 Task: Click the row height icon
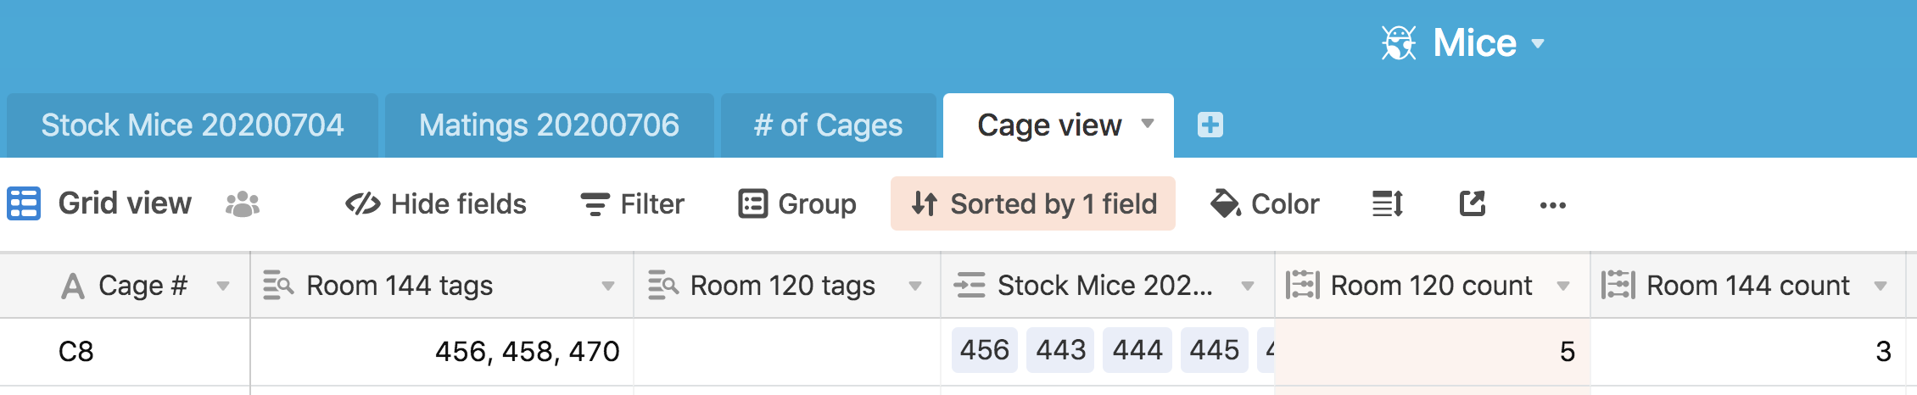pyautogui.click(x=1388, y=204)
